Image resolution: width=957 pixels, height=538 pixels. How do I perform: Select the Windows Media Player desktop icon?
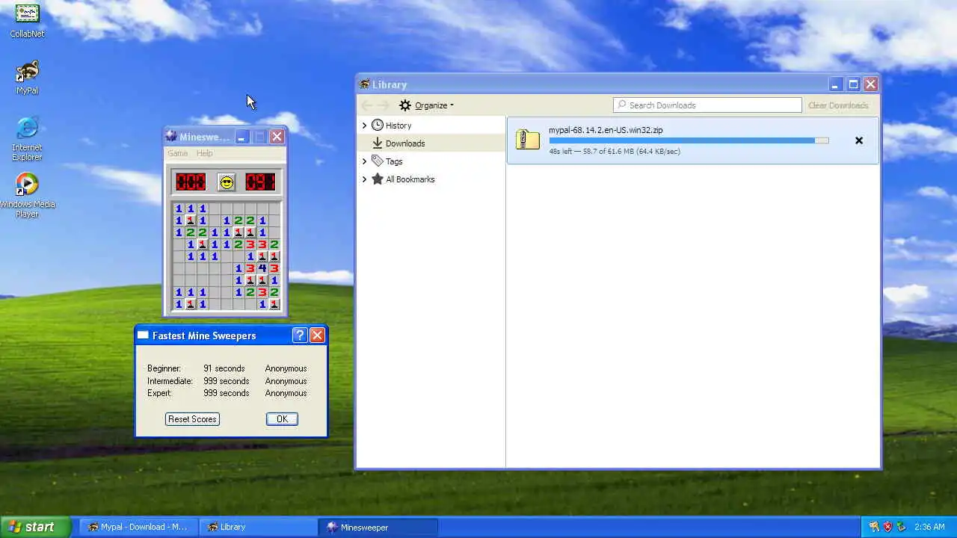pyautogui.click(x=27, y=196)
